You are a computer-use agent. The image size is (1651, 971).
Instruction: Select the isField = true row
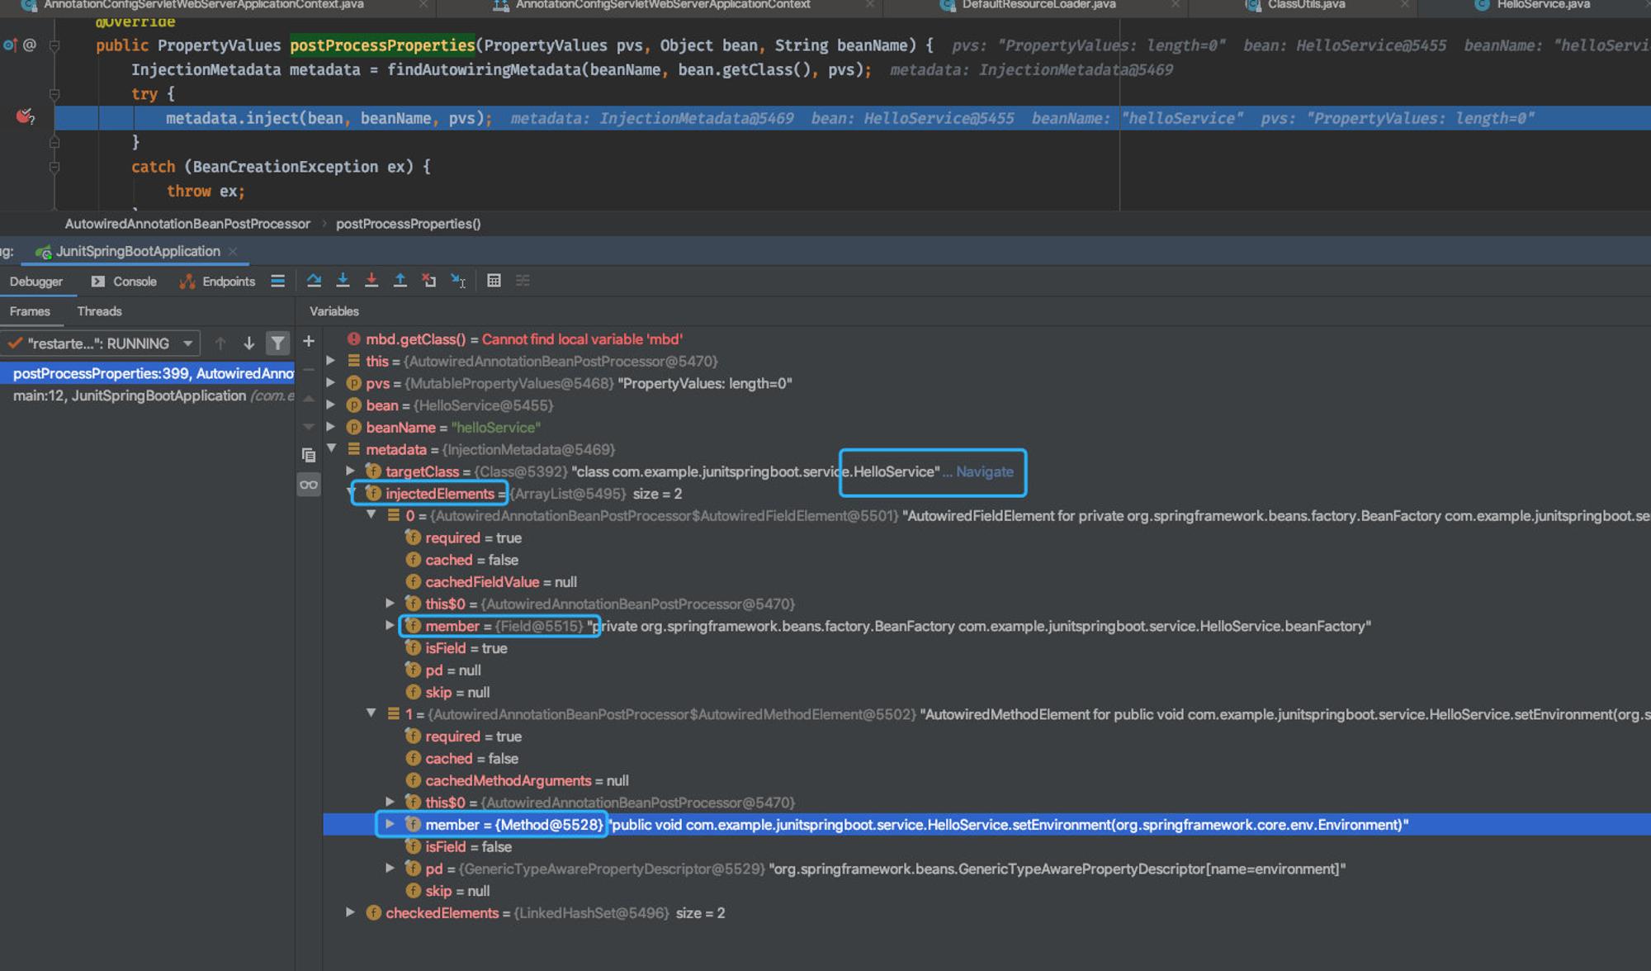point(986,647)
